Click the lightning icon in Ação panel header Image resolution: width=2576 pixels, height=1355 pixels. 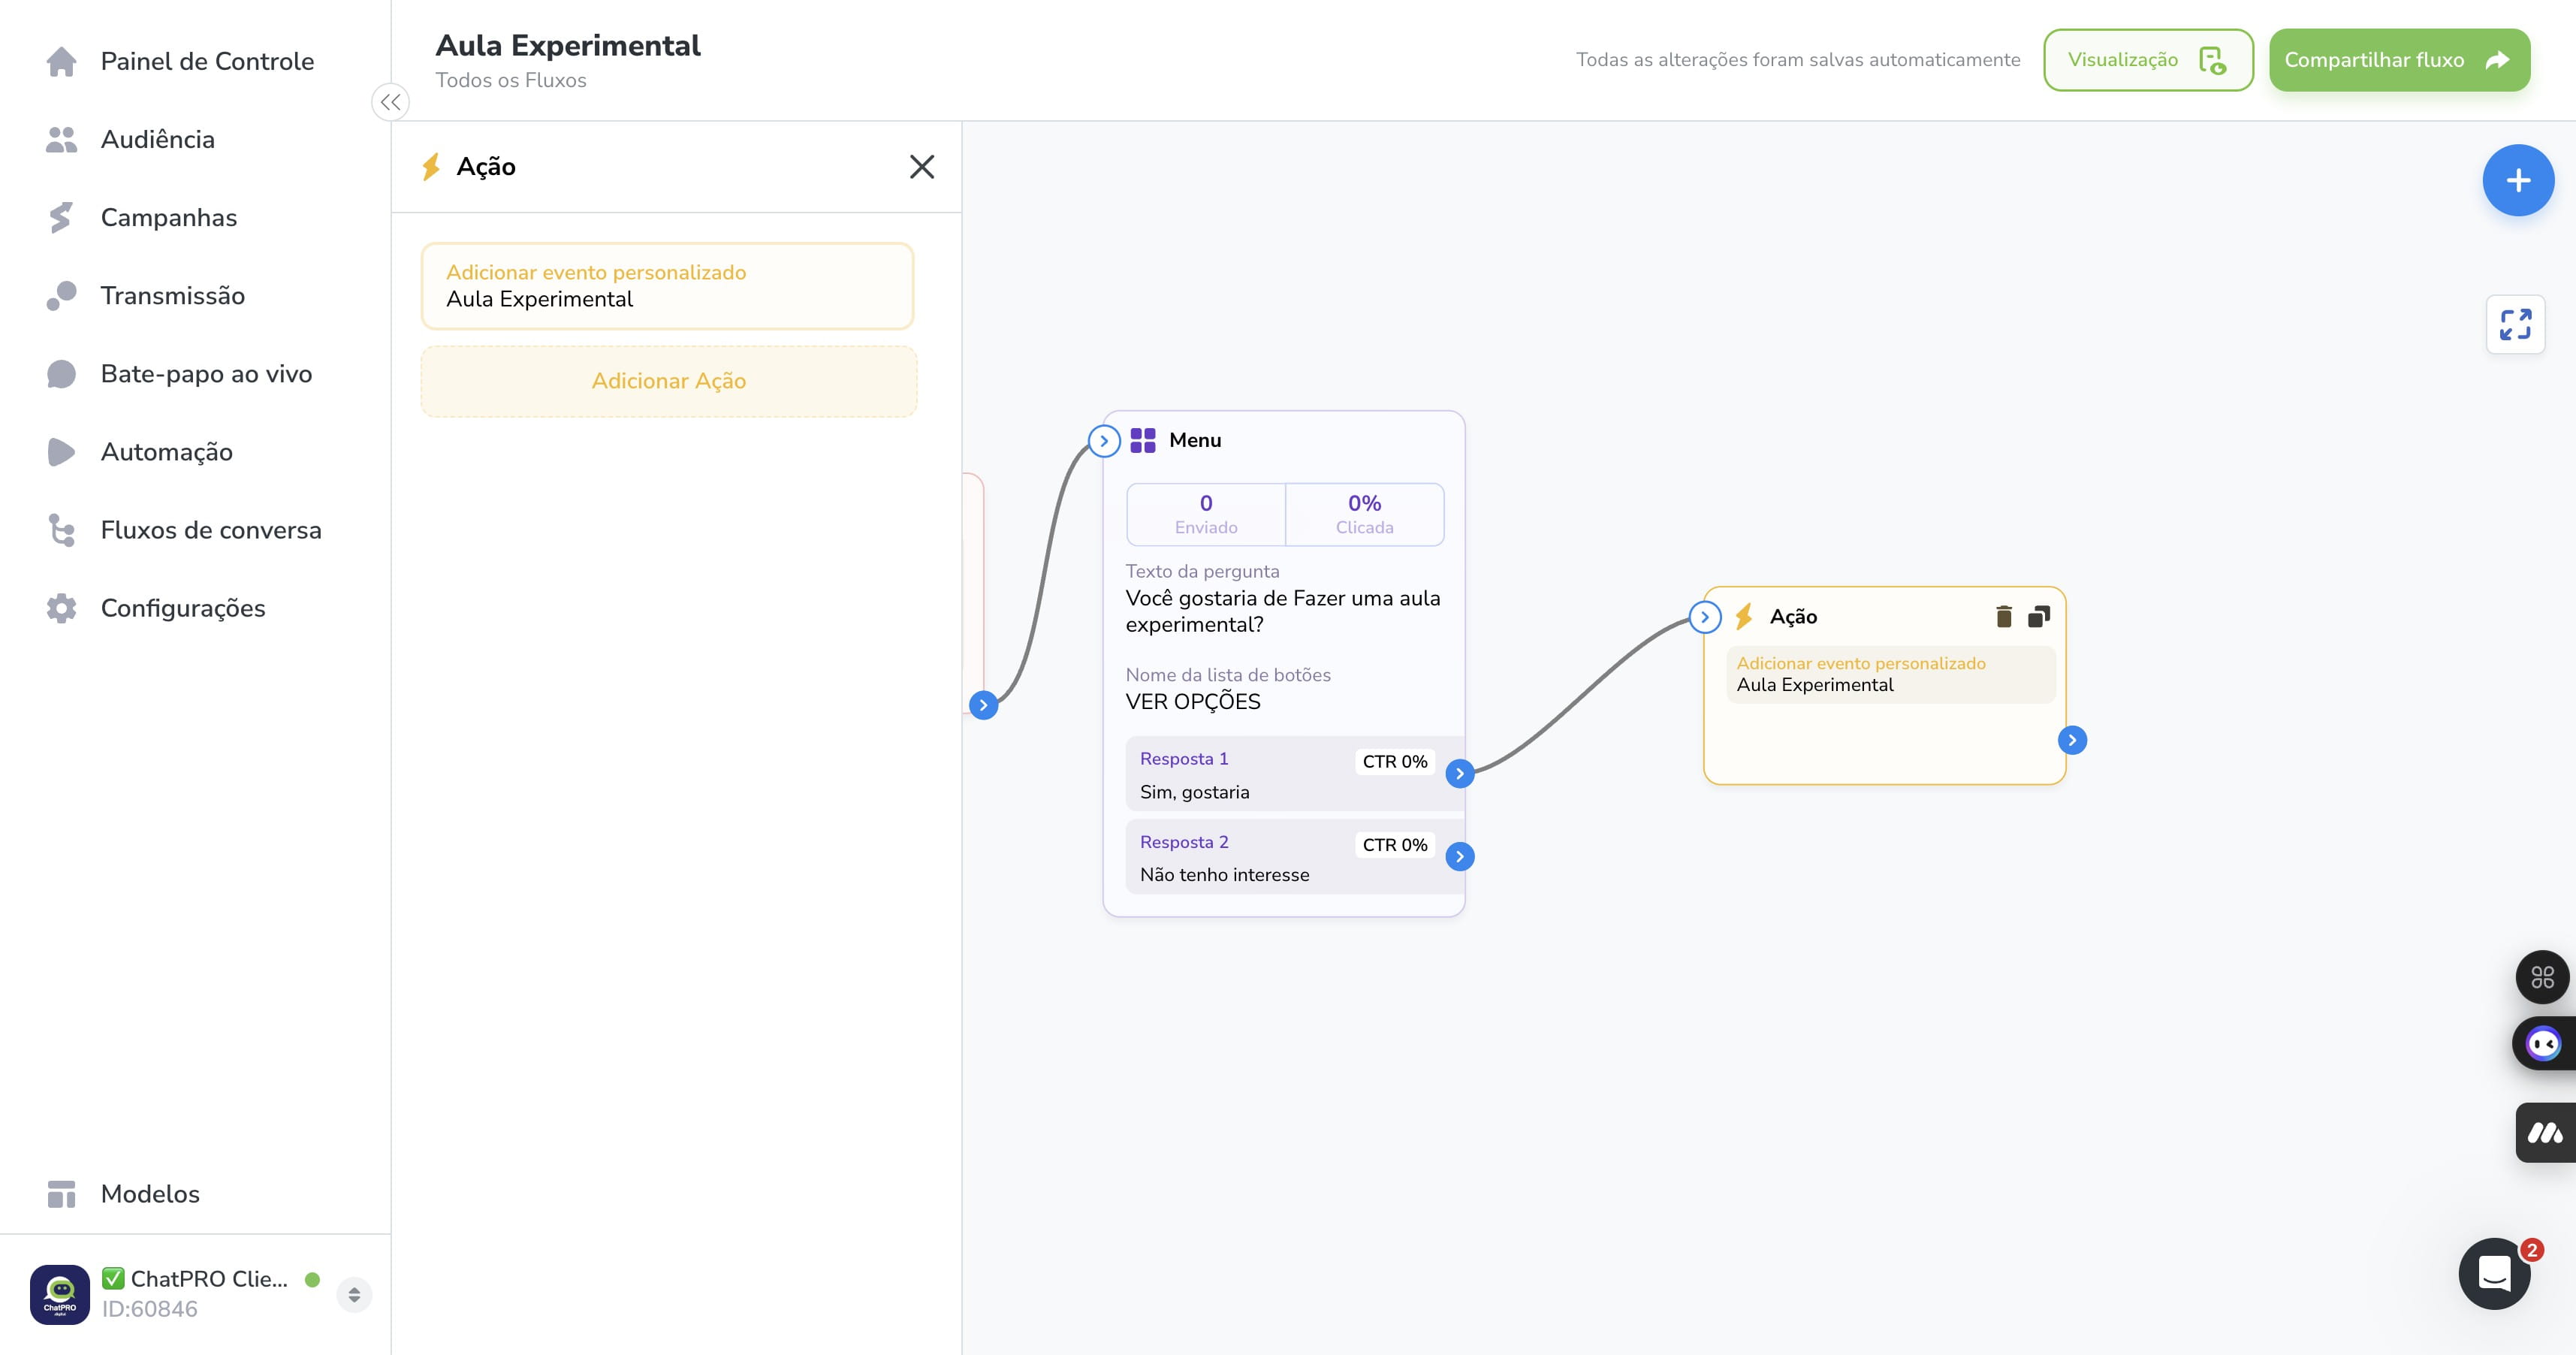pos(431,167)
